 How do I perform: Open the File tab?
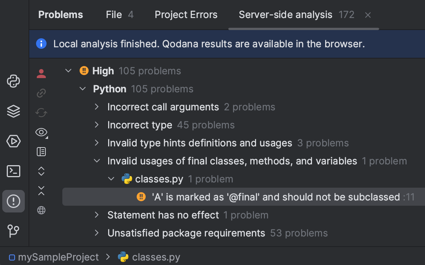(114, 15)
